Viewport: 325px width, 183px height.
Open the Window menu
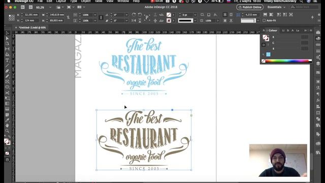(x=123, y=1)
